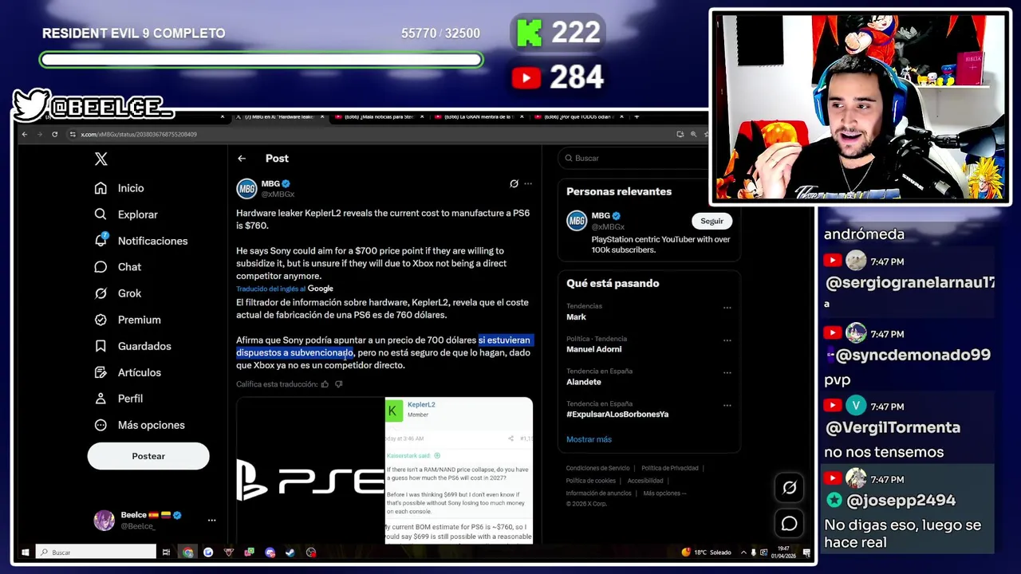Open the Premium page

(128, 320)
